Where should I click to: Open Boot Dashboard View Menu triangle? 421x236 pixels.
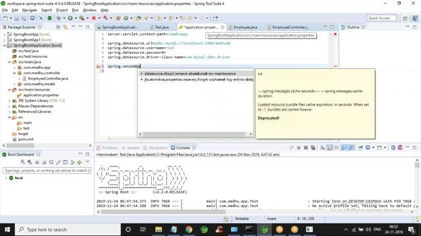tap(87, 162)
